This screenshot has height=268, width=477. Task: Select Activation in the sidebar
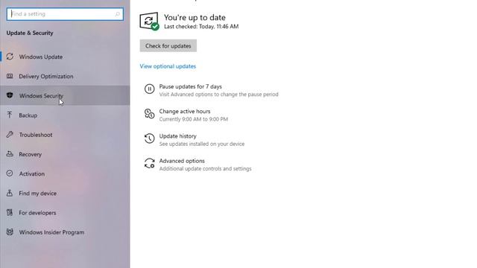[65, 173]
